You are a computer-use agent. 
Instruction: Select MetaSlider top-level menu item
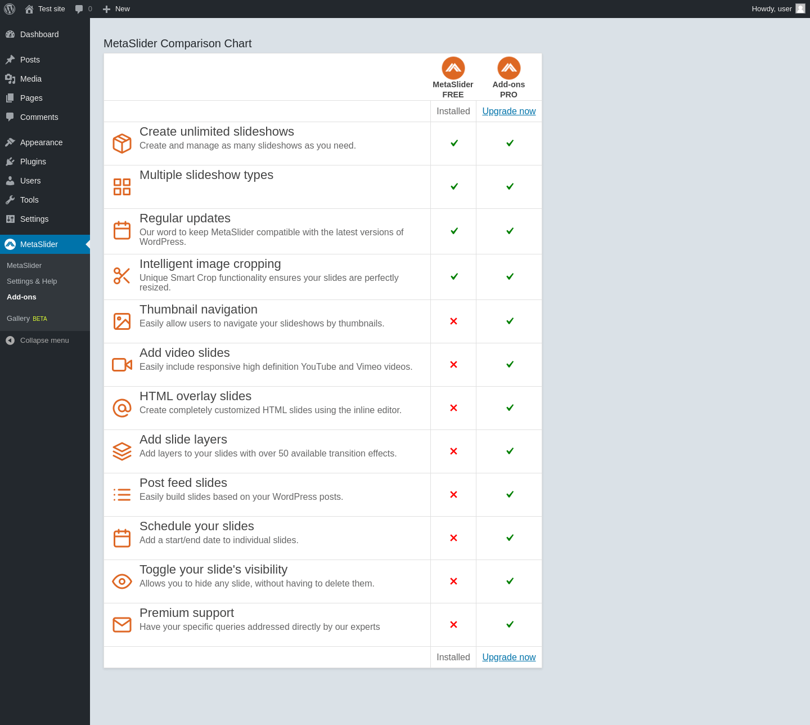pos(45,244)
